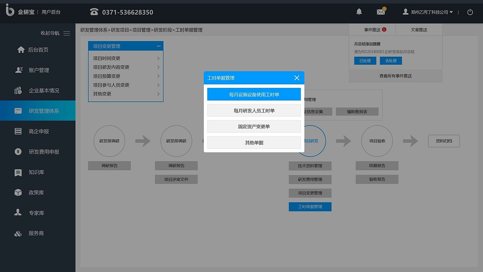Switch to the 事件推送 tab

pyautogui.click(x=372, y=30)
